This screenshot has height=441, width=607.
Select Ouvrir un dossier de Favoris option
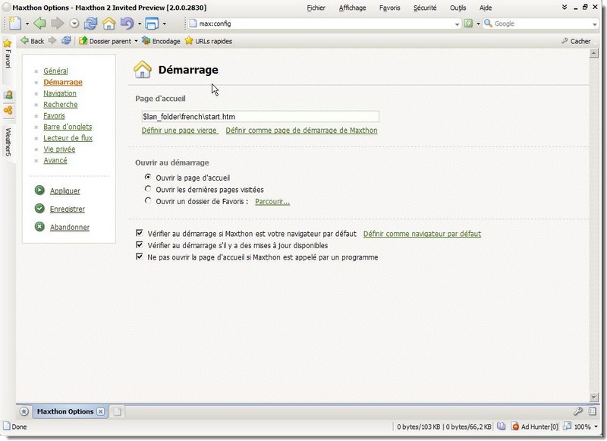[x=148, y=200]
